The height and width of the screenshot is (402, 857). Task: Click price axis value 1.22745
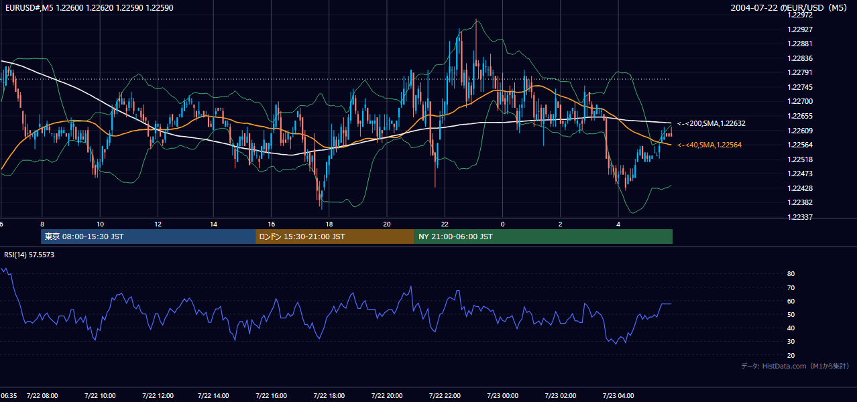click(x=800, y=87)
